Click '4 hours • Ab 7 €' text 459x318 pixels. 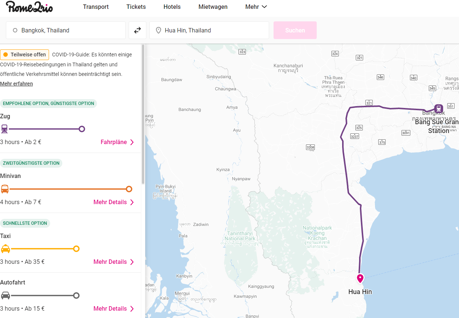pos(21,202)
